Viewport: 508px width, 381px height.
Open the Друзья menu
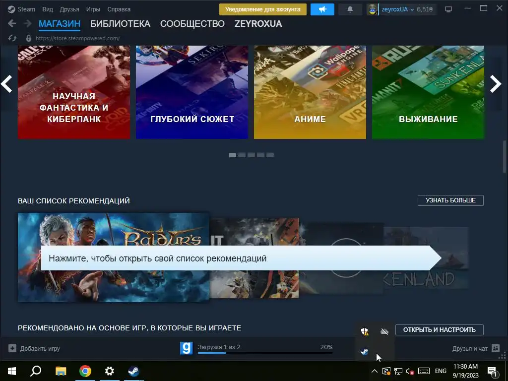click(69, 9)
